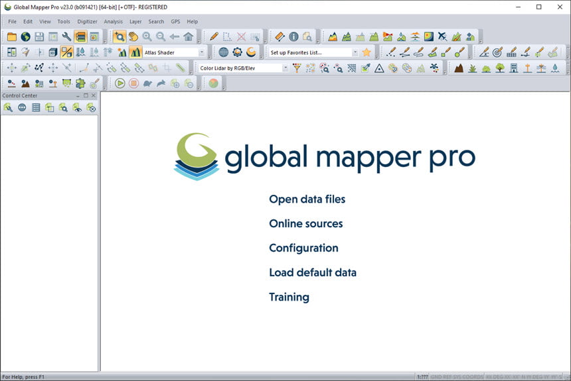Toggle the Digitizer pencil tool
The image size is (571, 381).
tap(214, 36)
